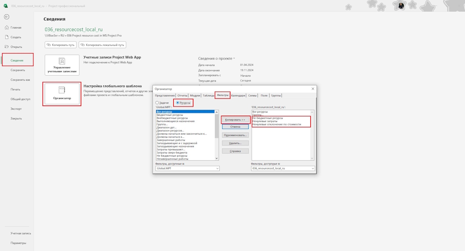Click the Открыть folder icon

click(x=7, y=46)
